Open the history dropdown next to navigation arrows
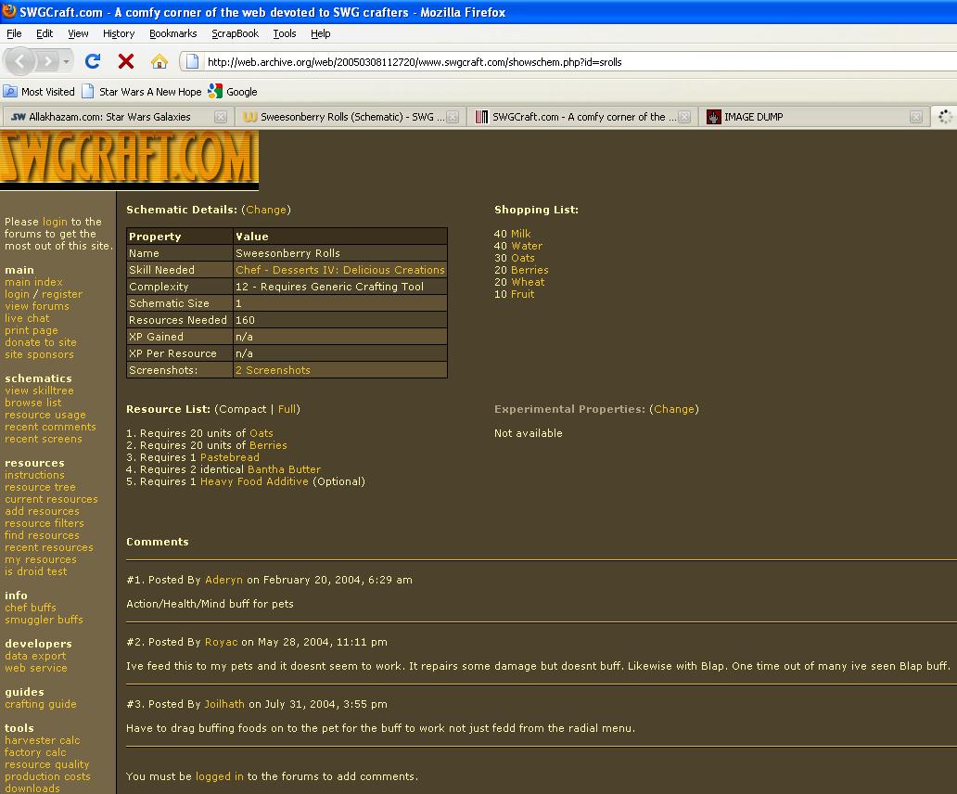The width and height of the screenshot is (957, 794). click(67, 62)
